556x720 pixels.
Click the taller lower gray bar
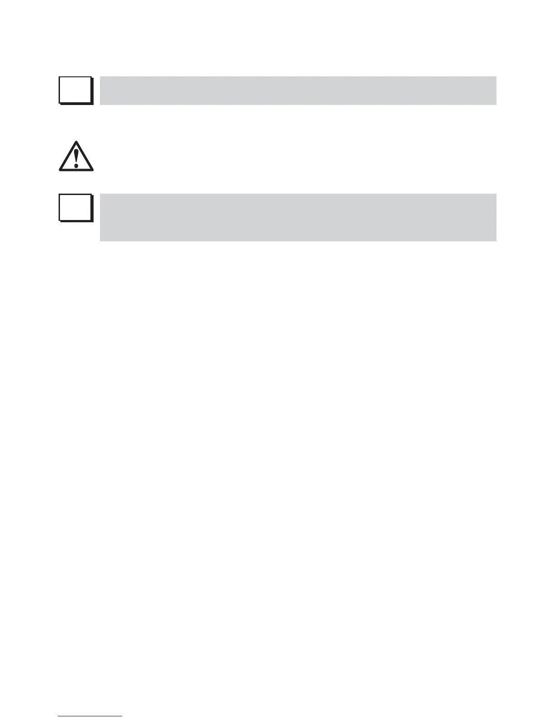(x=298, y=217)
